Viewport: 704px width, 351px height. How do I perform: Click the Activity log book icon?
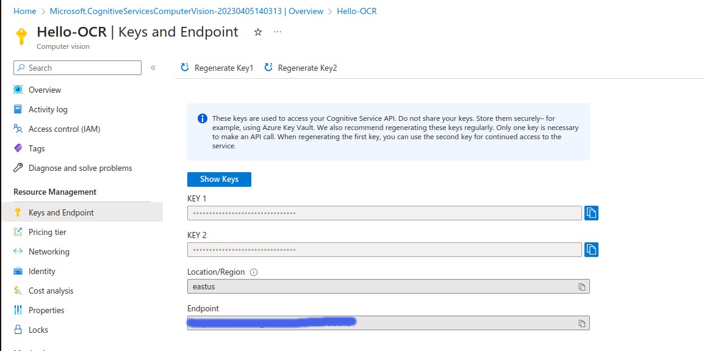18,109
